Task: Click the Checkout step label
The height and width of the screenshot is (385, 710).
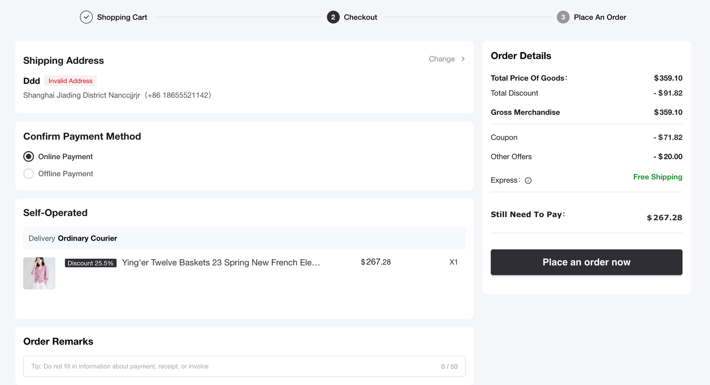Action: 360,17
